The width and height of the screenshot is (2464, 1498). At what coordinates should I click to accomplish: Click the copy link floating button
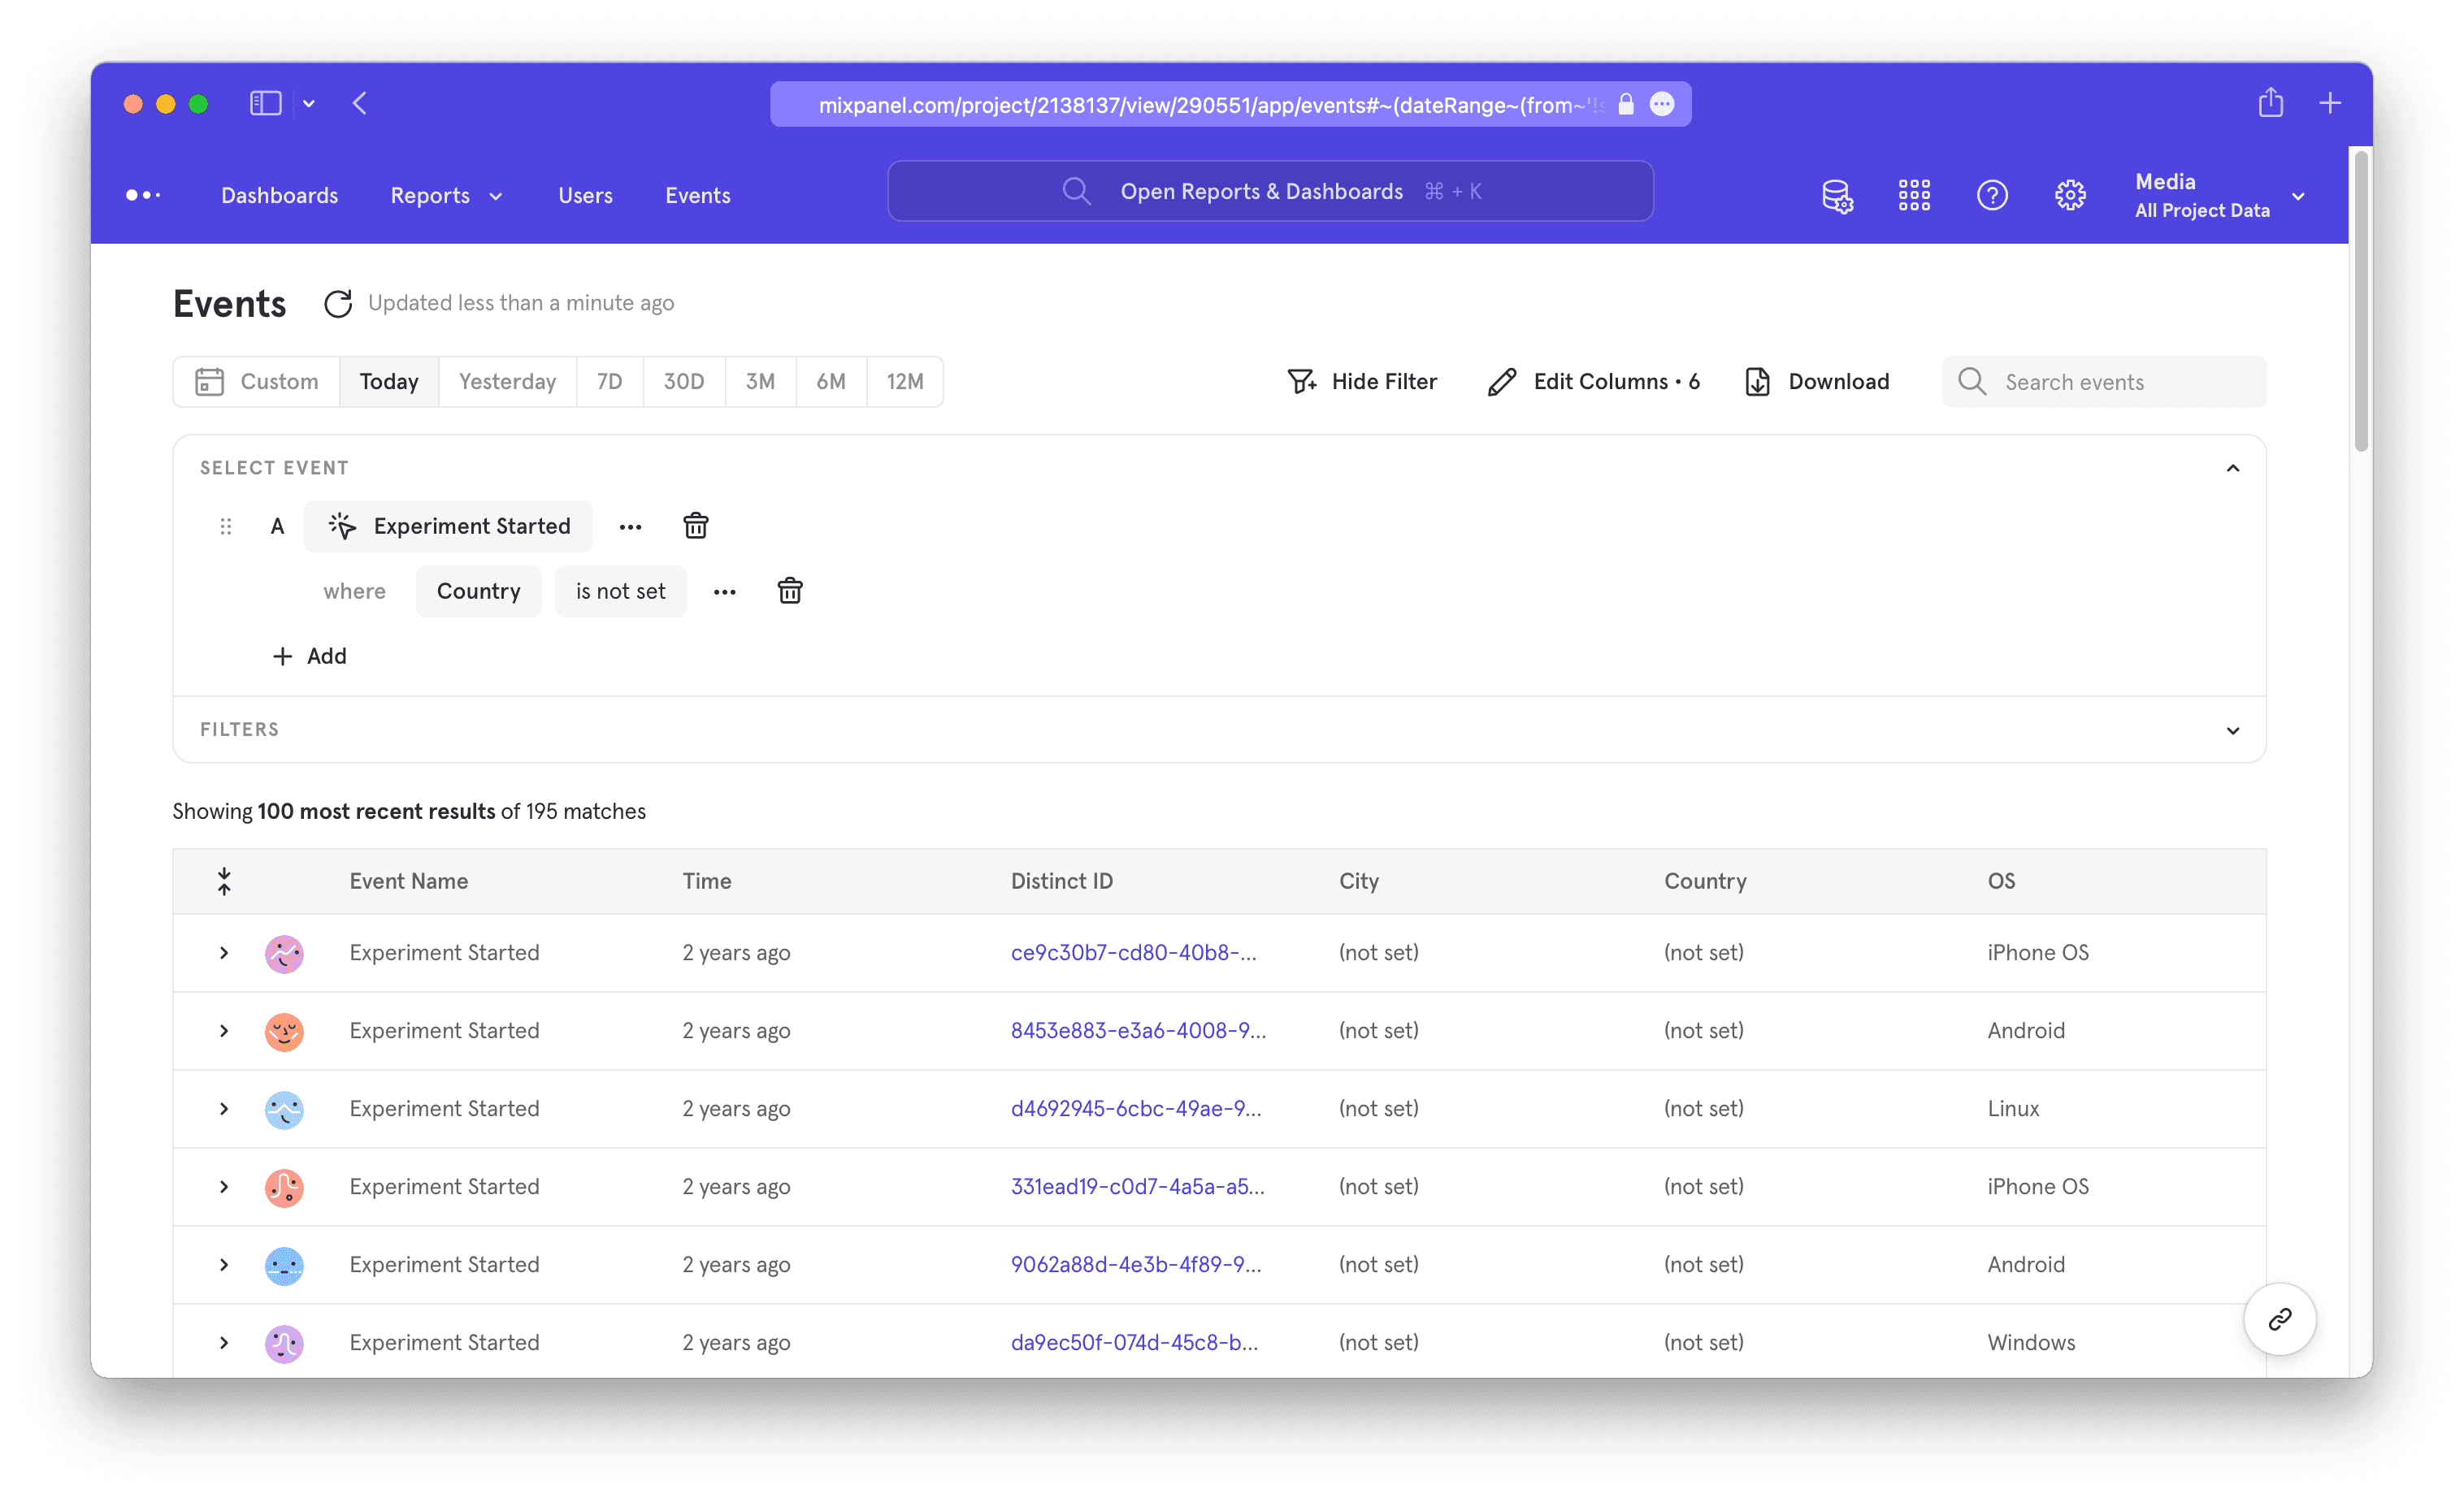pos(2279,1318)
